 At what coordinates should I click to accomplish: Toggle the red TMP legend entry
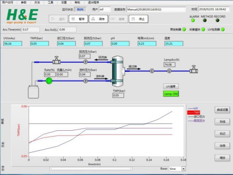click(194, 112)
